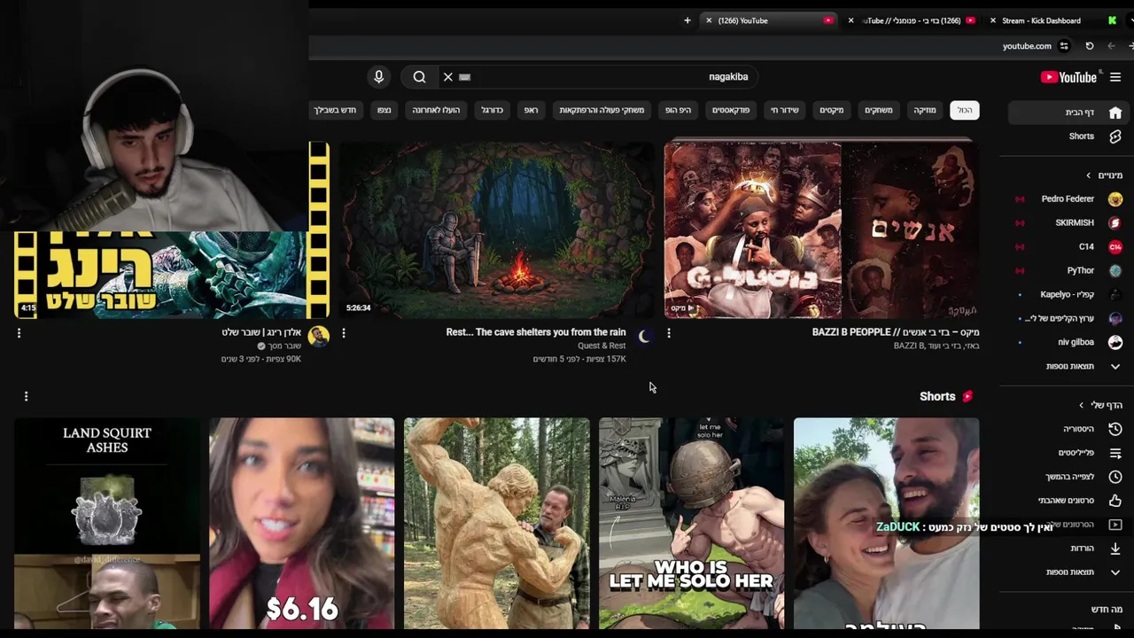This screenshot has height=638, width=1134.
Task: Open Watch Later (לצפייה בהמשך) in sidebar
Action: tap(1068, 477)
